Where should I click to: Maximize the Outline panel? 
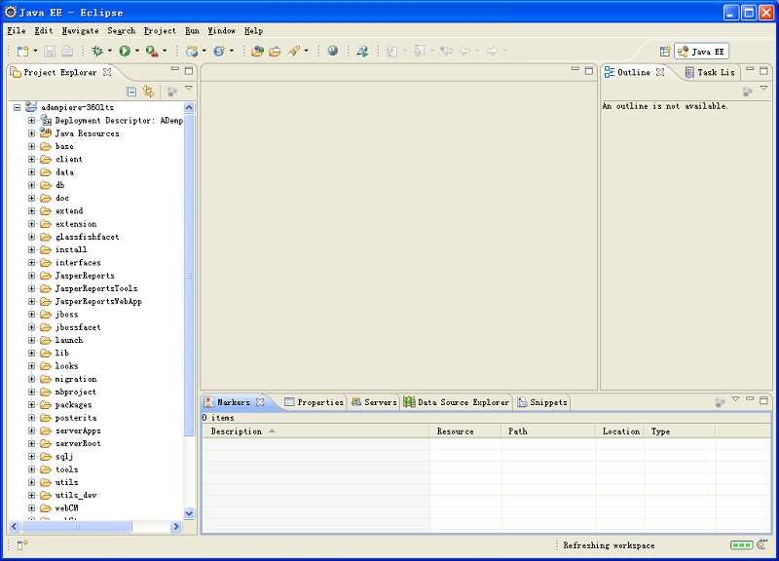[763, 70]
